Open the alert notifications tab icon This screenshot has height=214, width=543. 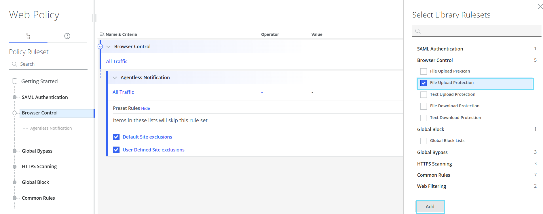[67, 36]
